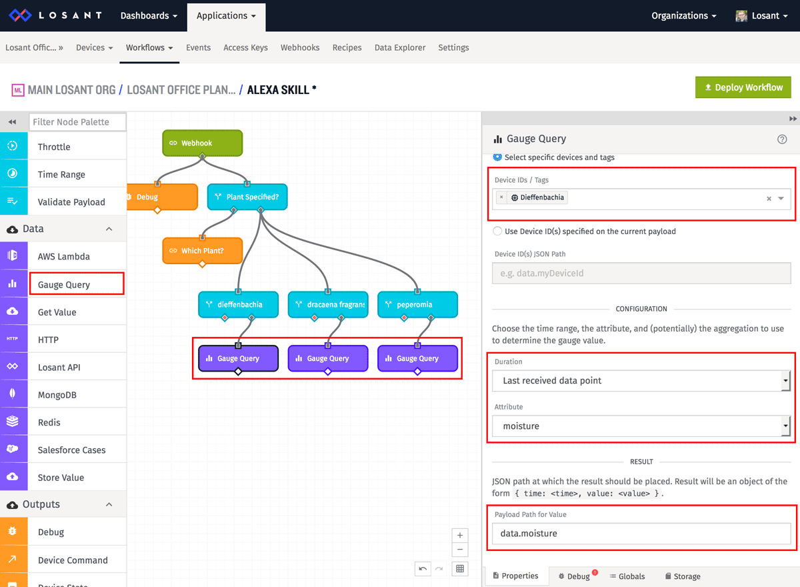The height and width of the screenshot is (587, 800).
Task: Select the Salesforce Cases node icon
Action: point(13,450)
